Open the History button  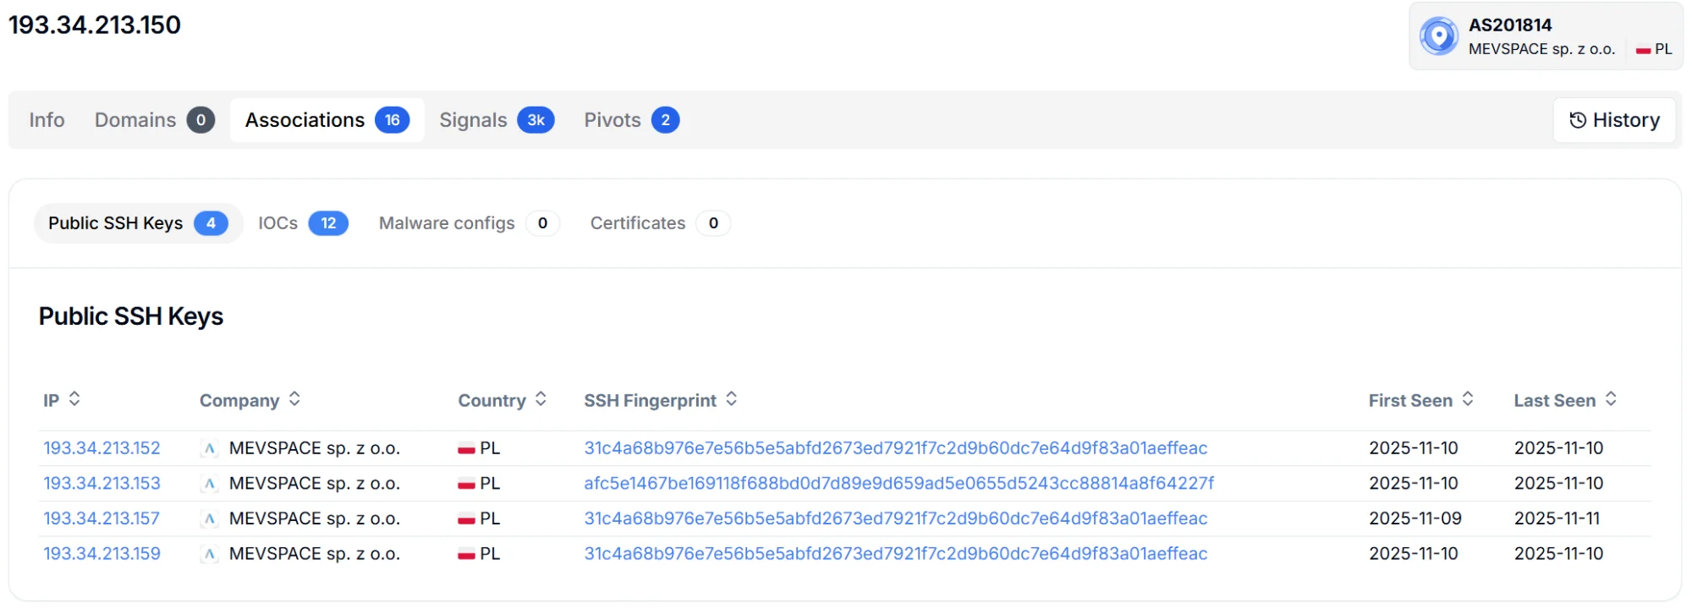tap(1614, 120)
